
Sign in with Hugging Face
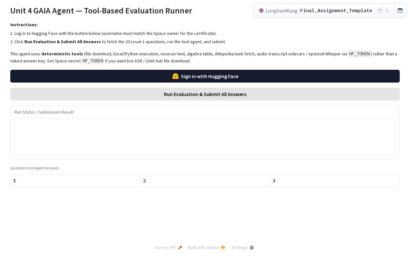(x=205, y=76)
